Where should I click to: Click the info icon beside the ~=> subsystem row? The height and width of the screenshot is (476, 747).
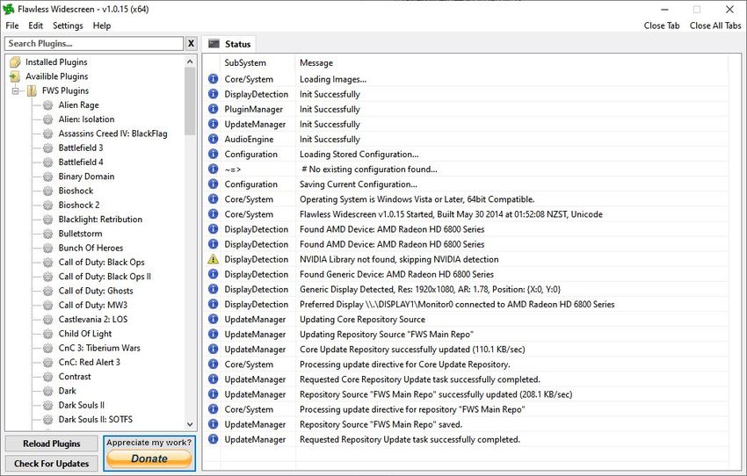coord(213,169)
